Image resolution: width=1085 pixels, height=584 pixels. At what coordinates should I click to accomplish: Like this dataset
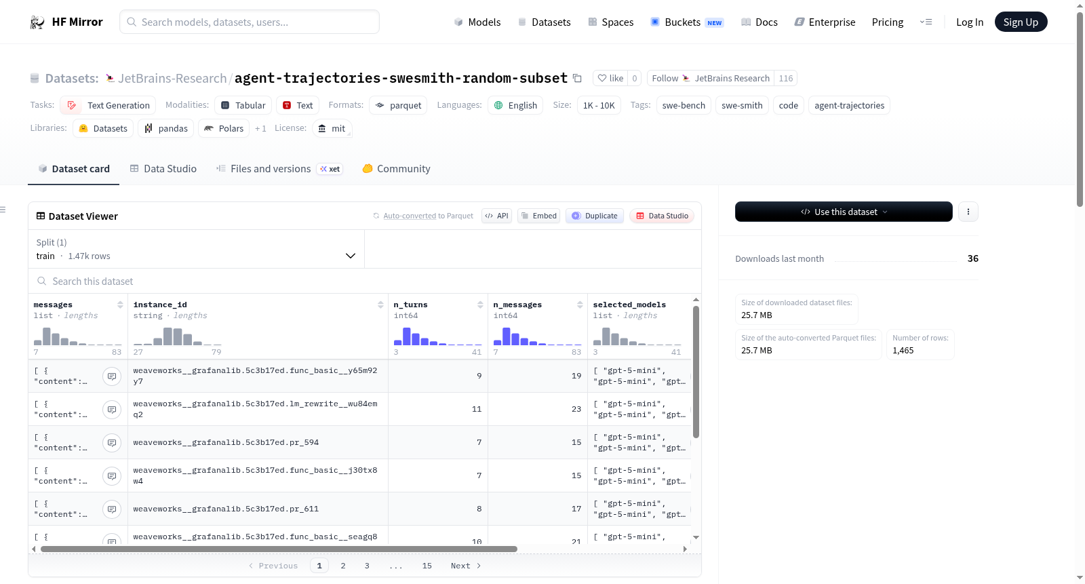[x=610, y=78]
